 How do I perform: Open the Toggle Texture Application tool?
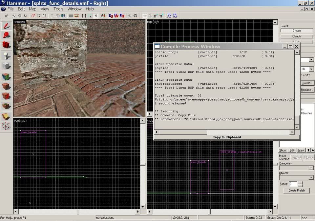point(7,77)
